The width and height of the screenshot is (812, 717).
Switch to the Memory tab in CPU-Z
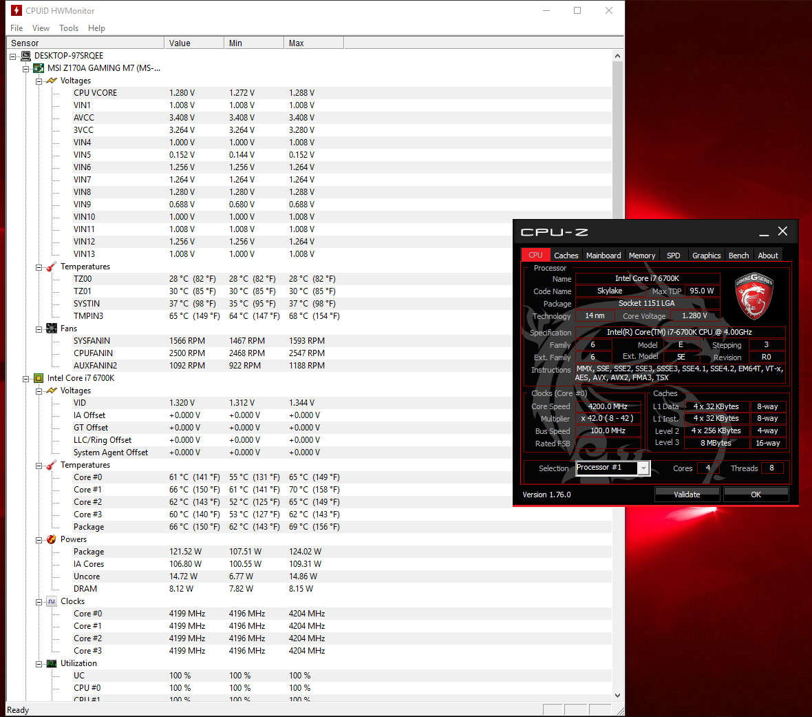[x=642, y=255]
